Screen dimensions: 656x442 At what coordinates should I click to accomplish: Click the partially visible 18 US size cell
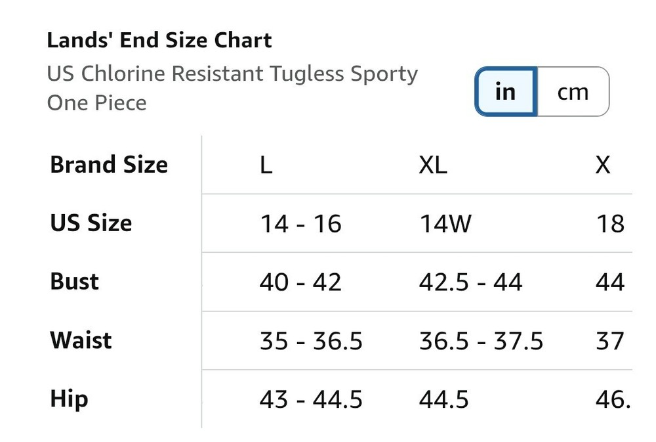[610, 223]
